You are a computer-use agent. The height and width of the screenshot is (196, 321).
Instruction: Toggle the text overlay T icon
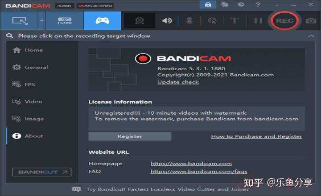pos(234,20)
